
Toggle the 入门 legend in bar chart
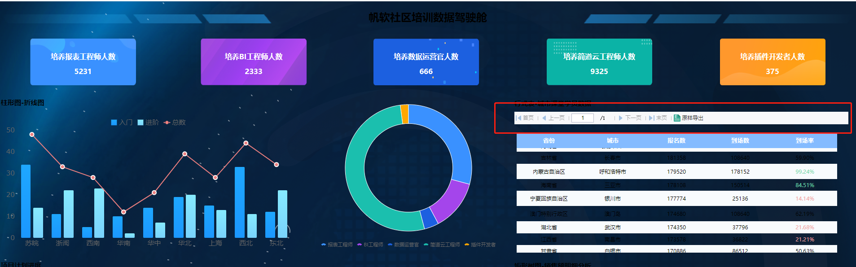pos(122,122)
